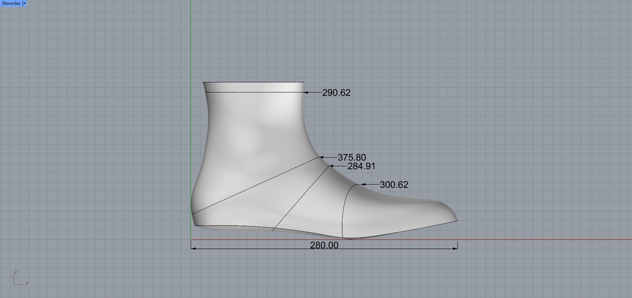Viewport: 632px width, 298px height.
Task: Select the 375.80 measurement annotation
Action: click(x=352, y=157)
